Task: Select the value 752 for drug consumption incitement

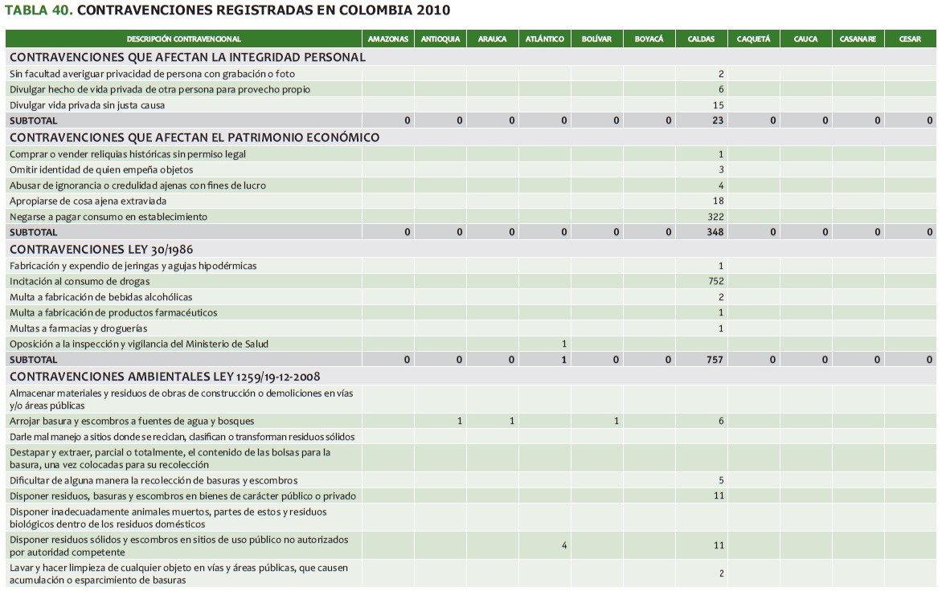Action: [715, 282]
